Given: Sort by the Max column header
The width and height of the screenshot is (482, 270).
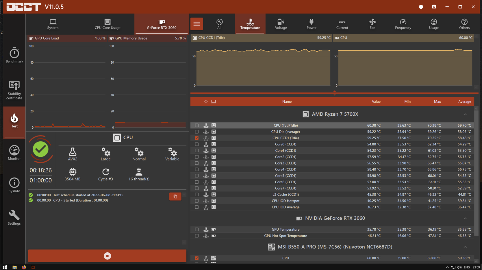Looking at the screenshot, I should (437, 101).
